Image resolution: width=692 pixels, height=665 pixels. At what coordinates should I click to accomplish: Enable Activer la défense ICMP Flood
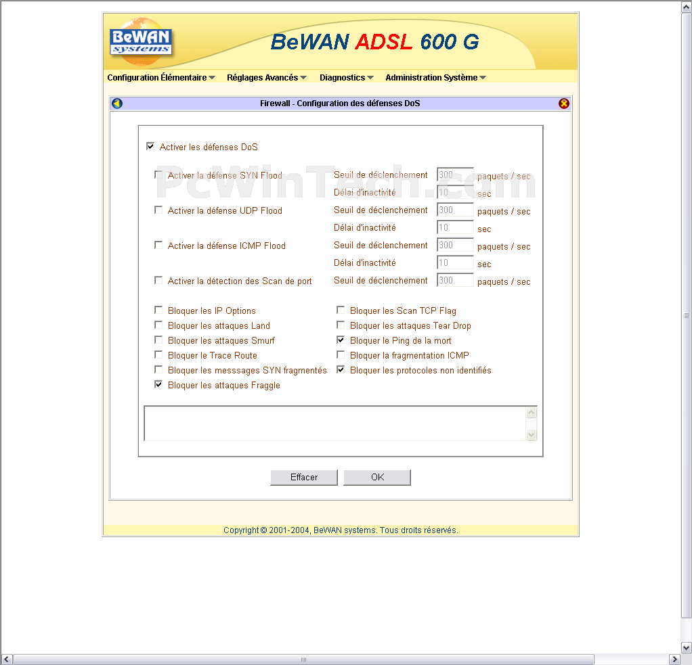click(158, 245)
